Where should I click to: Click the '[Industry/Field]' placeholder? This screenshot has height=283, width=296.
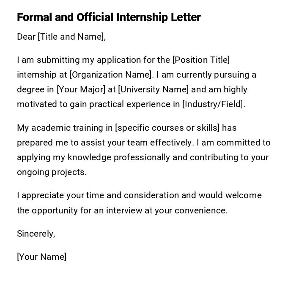(214, 104)
